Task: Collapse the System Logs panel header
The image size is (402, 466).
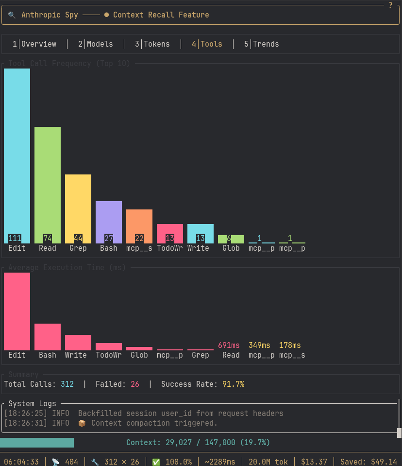Action: 32,403
